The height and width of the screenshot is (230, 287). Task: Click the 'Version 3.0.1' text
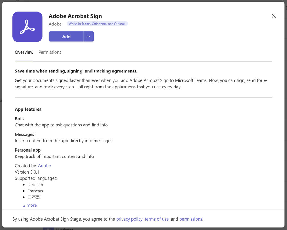click(x=27, y=172)
